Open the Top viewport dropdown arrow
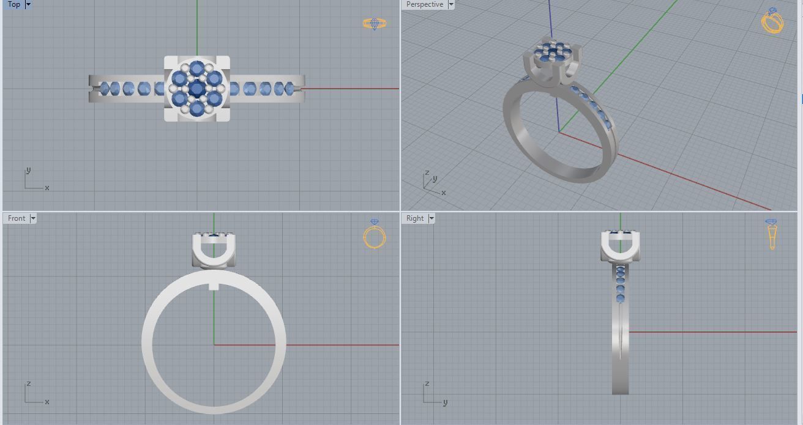The height and width of the screenshot is (425, 803). coord(28,4)
